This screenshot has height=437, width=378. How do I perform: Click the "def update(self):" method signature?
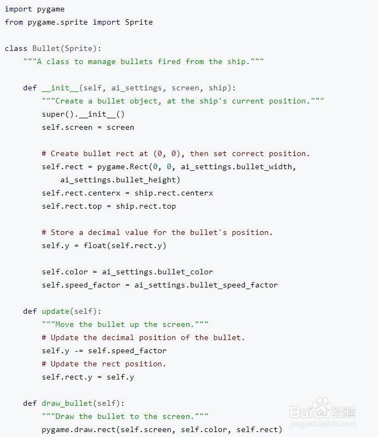(62, 312)
